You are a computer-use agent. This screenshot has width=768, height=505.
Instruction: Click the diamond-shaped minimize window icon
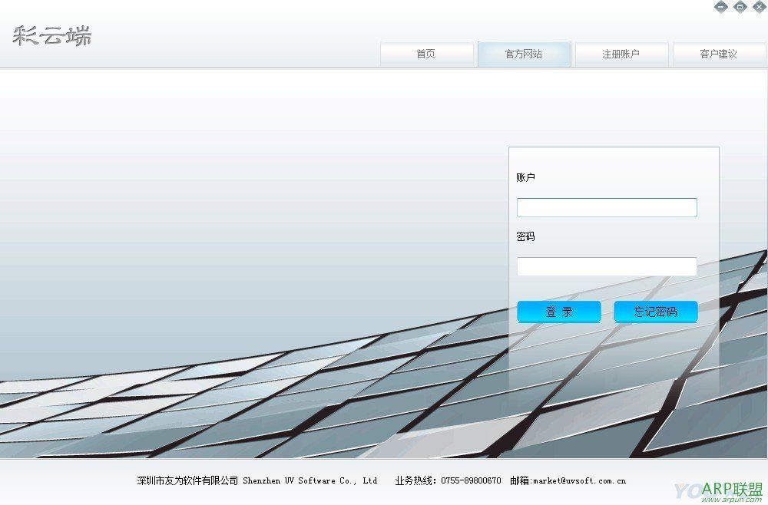(x=720, y=7)
